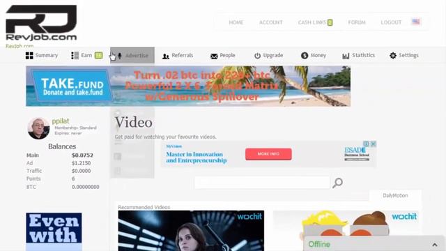The image size is (446, 251).
Task: Open the Money tab
Action: pos(314,56)
